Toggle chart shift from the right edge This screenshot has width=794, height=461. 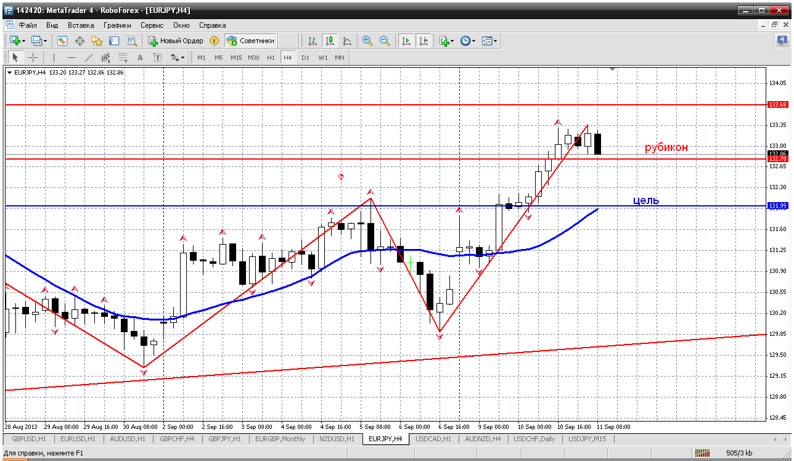click(423, 41)
